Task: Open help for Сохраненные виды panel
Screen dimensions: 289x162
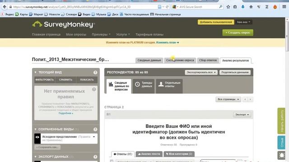Action: point(95,129)
